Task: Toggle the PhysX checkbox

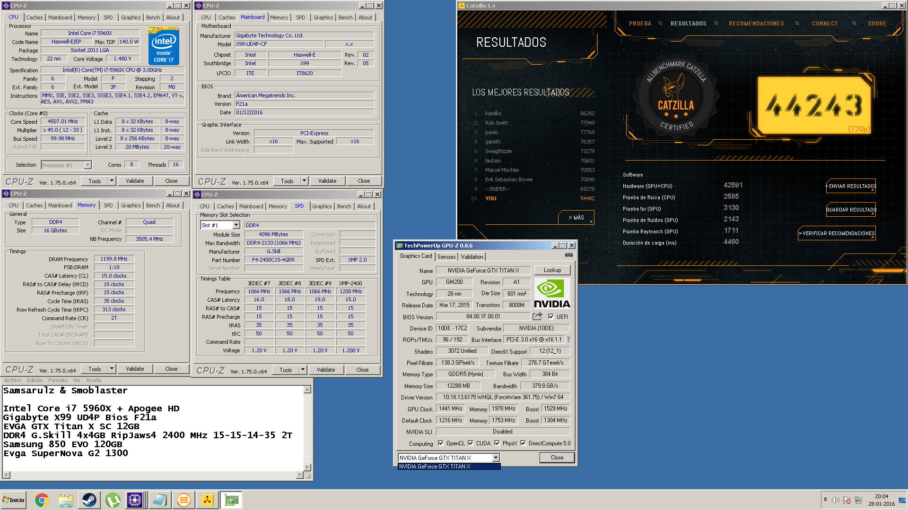Action: click(x=497, y=443)
